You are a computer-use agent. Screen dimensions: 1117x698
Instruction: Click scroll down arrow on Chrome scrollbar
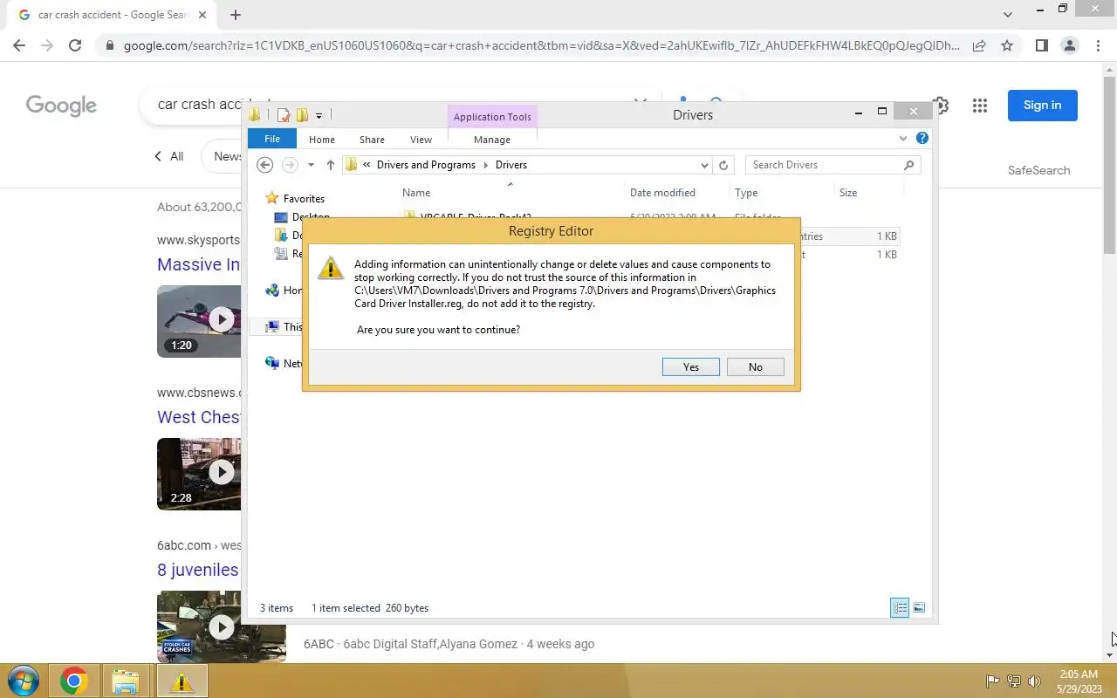tap(1111, 655)
